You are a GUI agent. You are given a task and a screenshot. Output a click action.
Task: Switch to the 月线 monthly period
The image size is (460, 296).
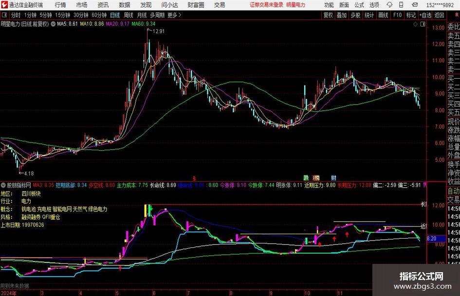pos(142,15)
